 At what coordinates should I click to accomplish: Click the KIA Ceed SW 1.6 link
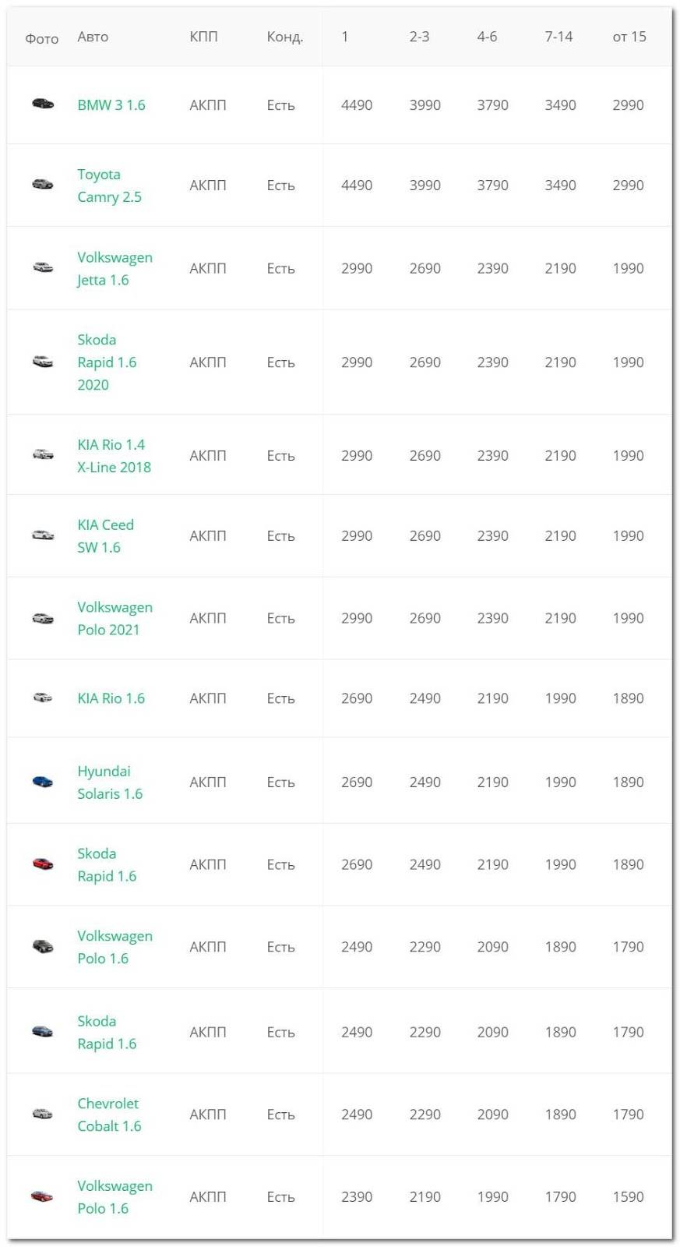coord(105,536)
